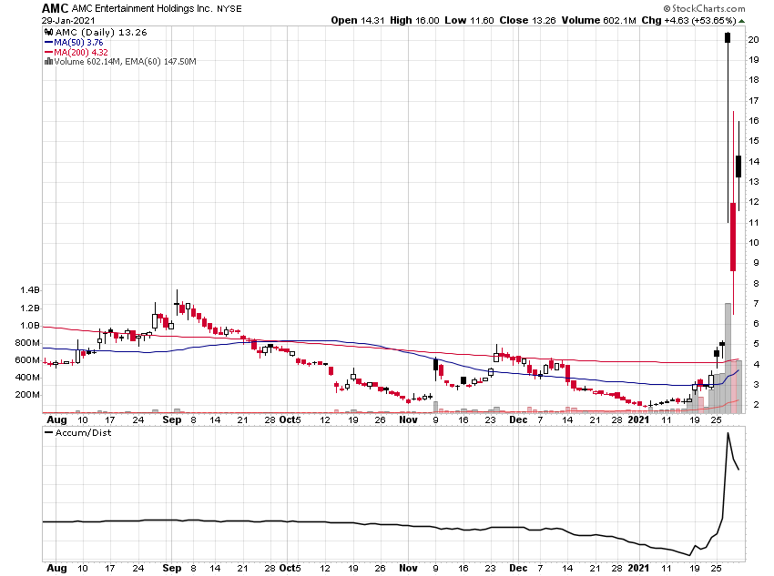This screenshot has width=774, height=576.
Task: Click the AMC Entertainment Holdings Inc. company name
Action: pyautogui.click(x=142, y=8)
